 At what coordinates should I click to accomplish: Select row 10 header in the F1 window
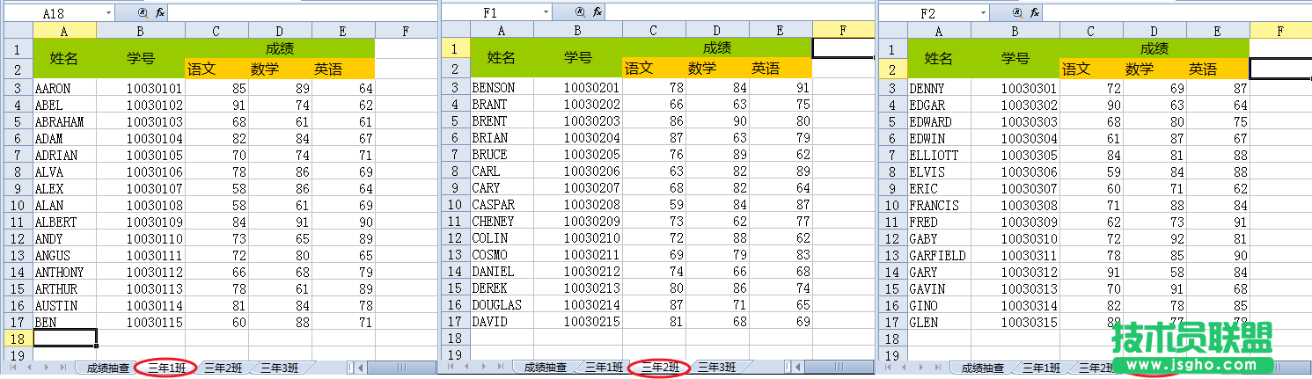(454, 204)
